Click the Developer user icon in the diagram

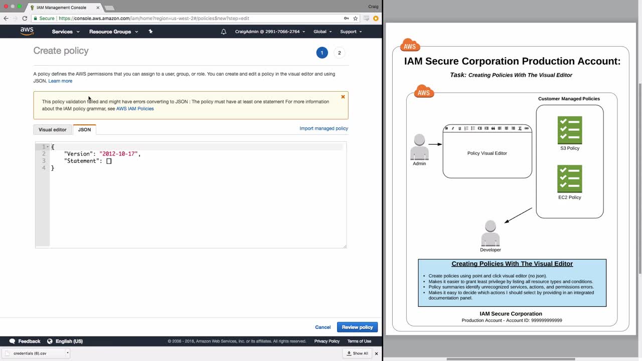[x=491, y=233]
